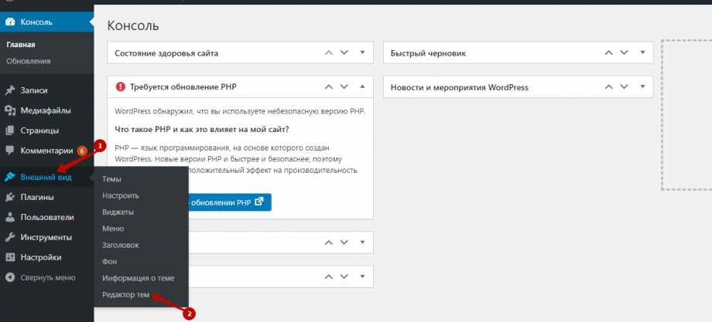Move Быстрый черновик panel down

coord(625,53)
